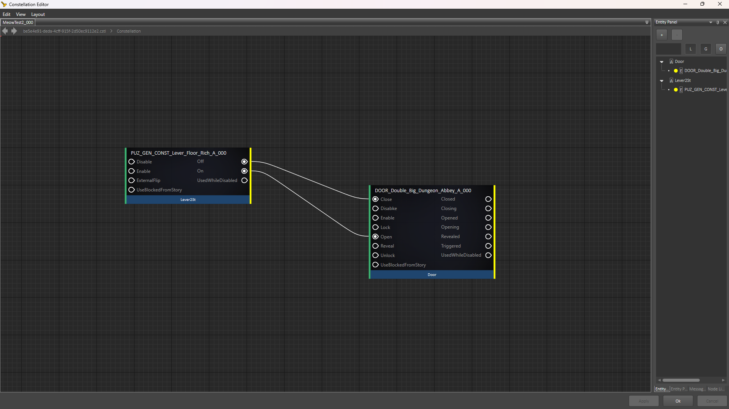Toggle the L filter button

click(x=691, y=49)
